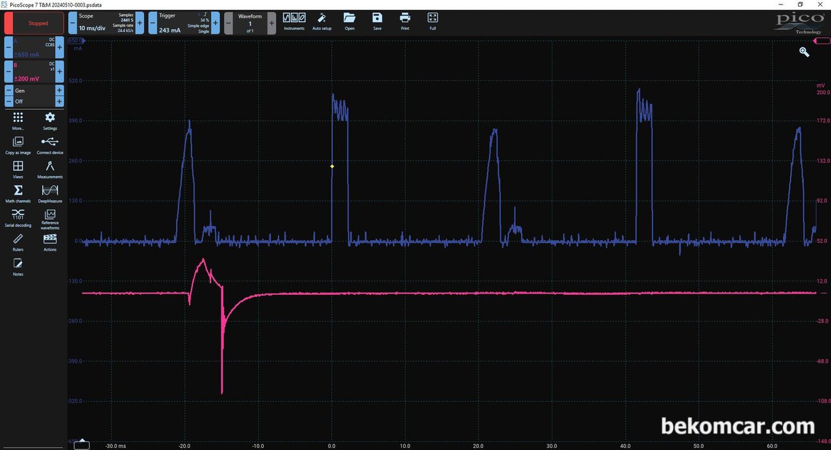Decrease Trigger level with minus
Viewport: 831px width, 450px height.
point(153,23)
